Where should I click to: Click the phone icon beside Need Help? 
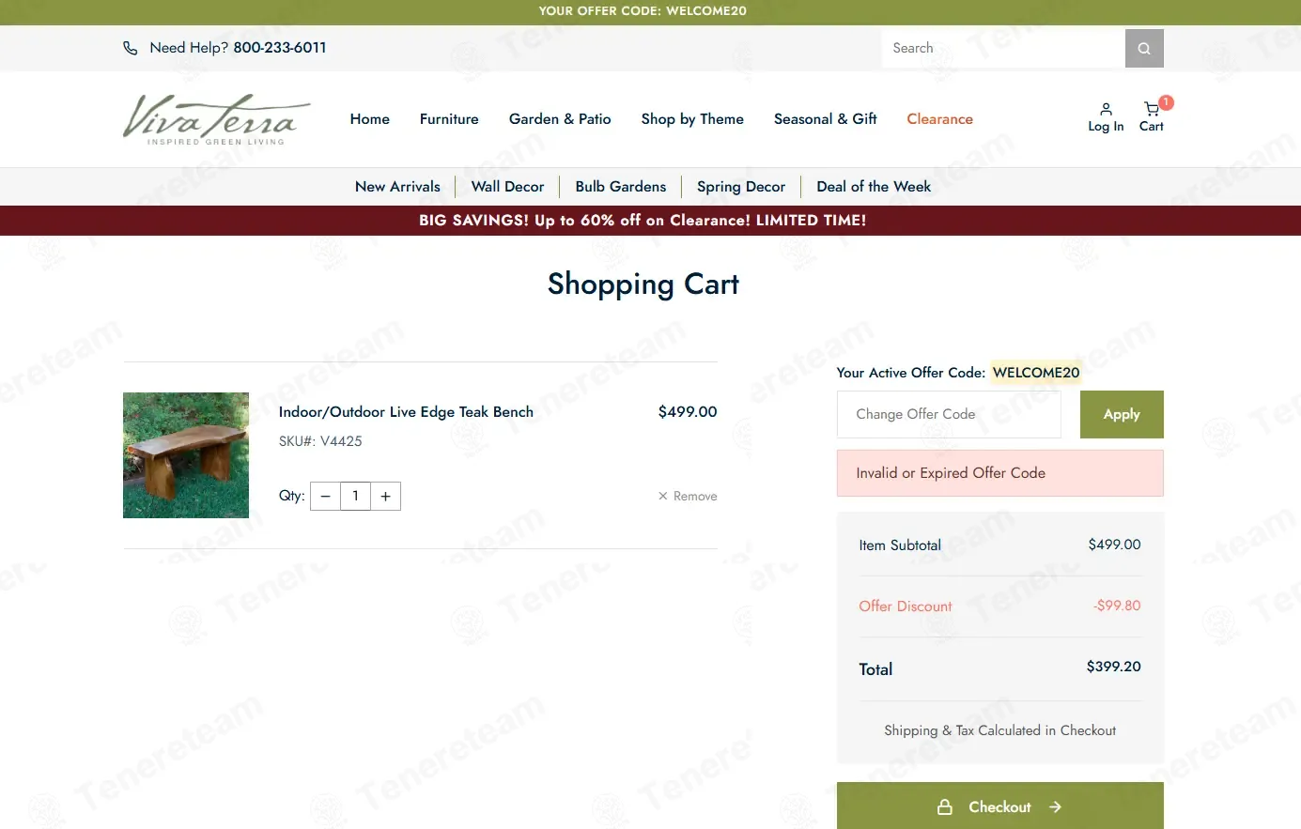click(x=131, y=48)
